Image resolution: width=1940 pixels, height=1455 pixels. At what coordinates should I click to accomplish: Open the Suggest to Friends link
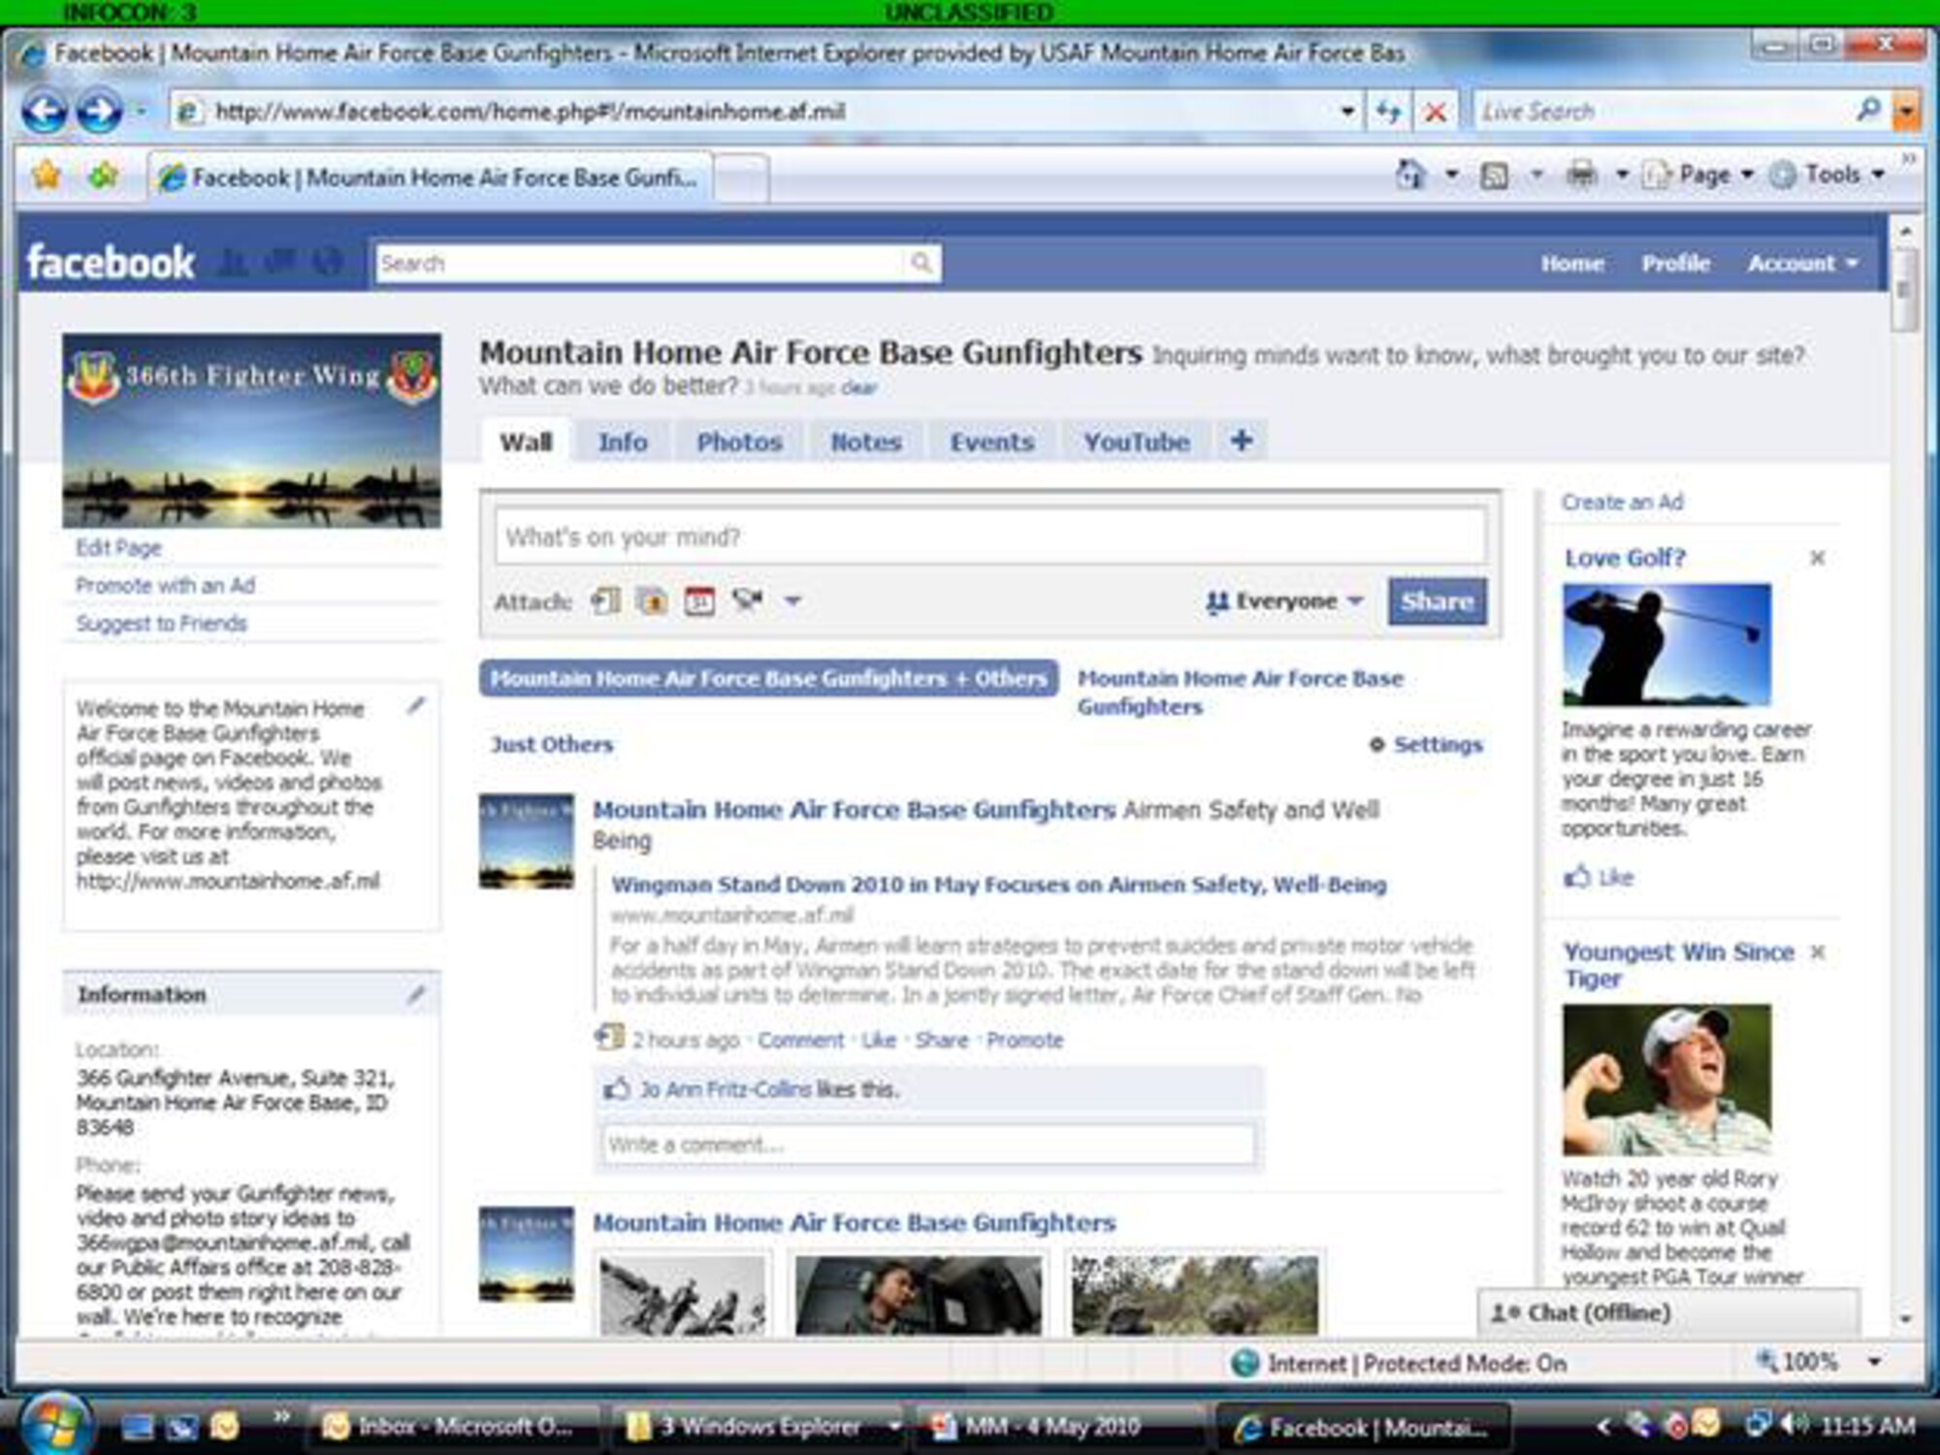161,624
